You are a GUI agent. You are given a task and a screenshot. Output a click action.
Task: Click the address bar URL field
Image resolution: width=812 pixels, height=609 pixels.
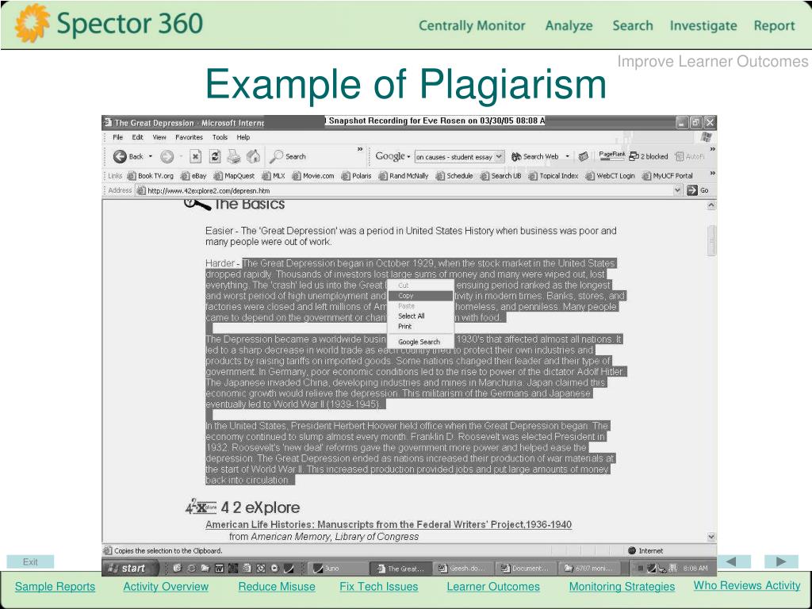[408, 190]
